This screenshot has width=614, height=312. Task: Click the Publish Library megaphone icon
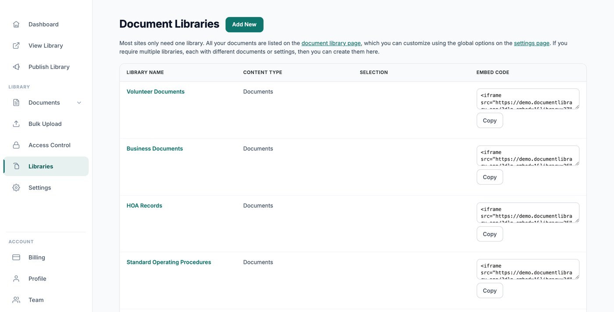coord(16,67)
